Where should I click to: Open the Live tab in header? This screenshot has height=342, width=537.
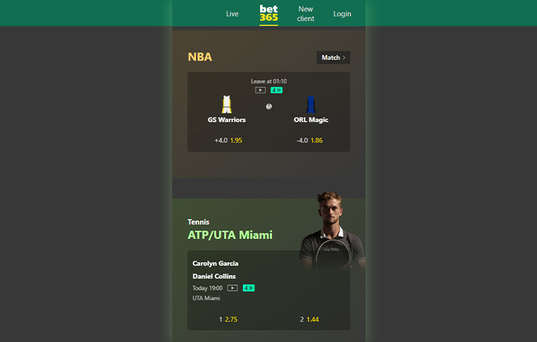[x=232, y=14]
